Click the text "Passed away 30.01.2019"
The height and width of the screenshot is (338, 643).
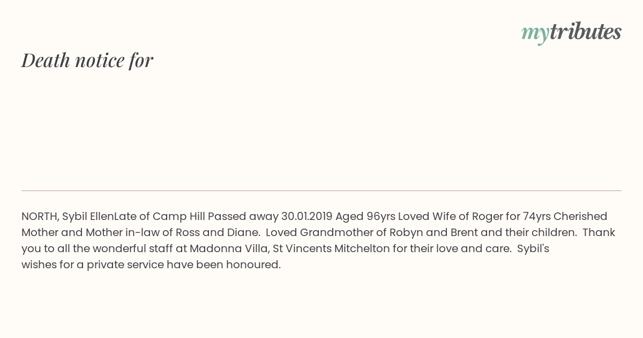click(270, 216)
